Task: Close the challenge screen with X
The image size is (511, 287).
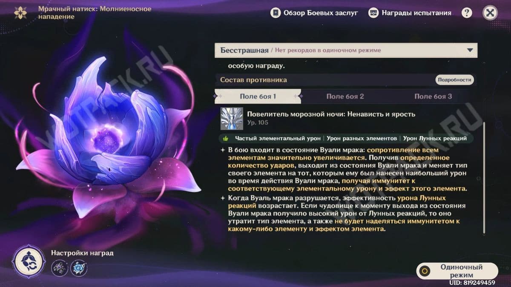Action: pos(490,13)
